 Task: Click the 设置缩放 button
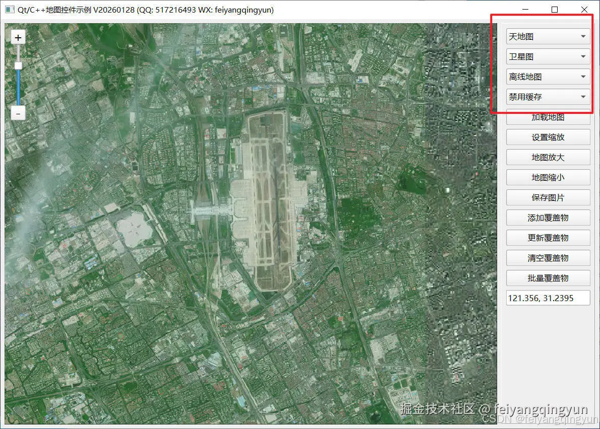coord(548,137)
